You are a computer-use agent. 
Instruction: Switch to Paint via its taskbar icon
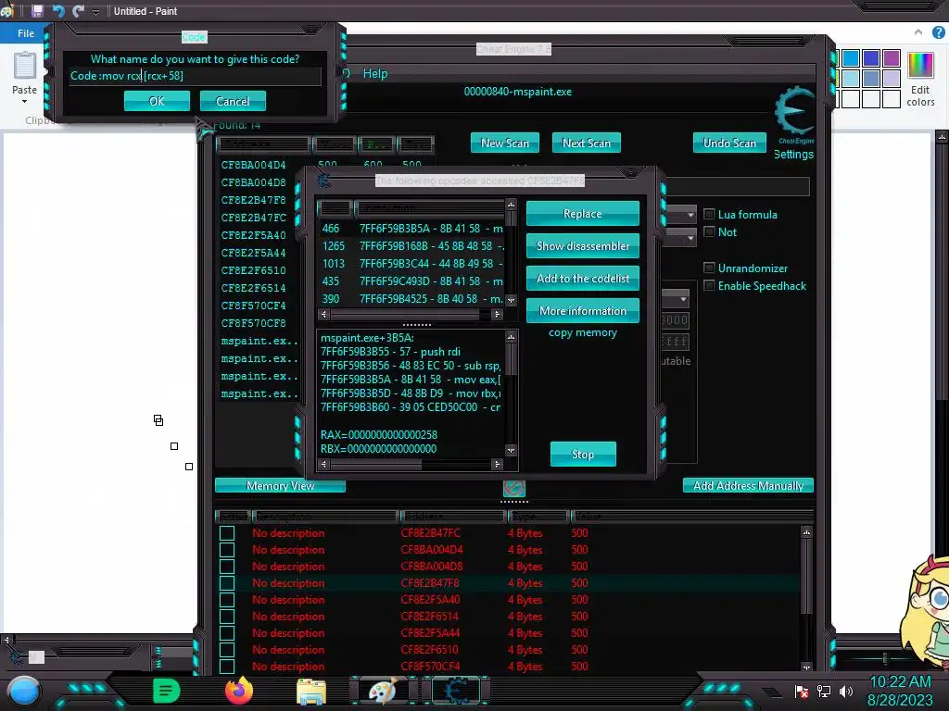coord(384,691)
